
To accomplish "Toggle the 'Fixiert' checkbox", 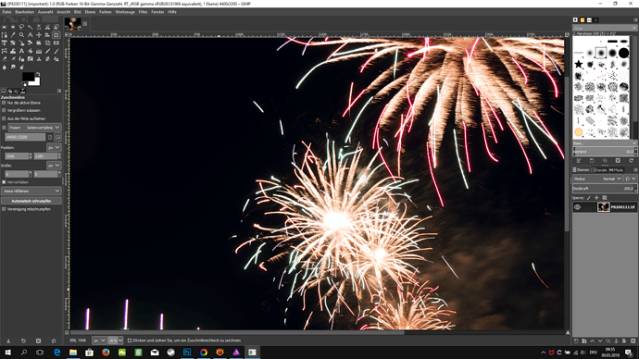I will (x=4, y=128).
